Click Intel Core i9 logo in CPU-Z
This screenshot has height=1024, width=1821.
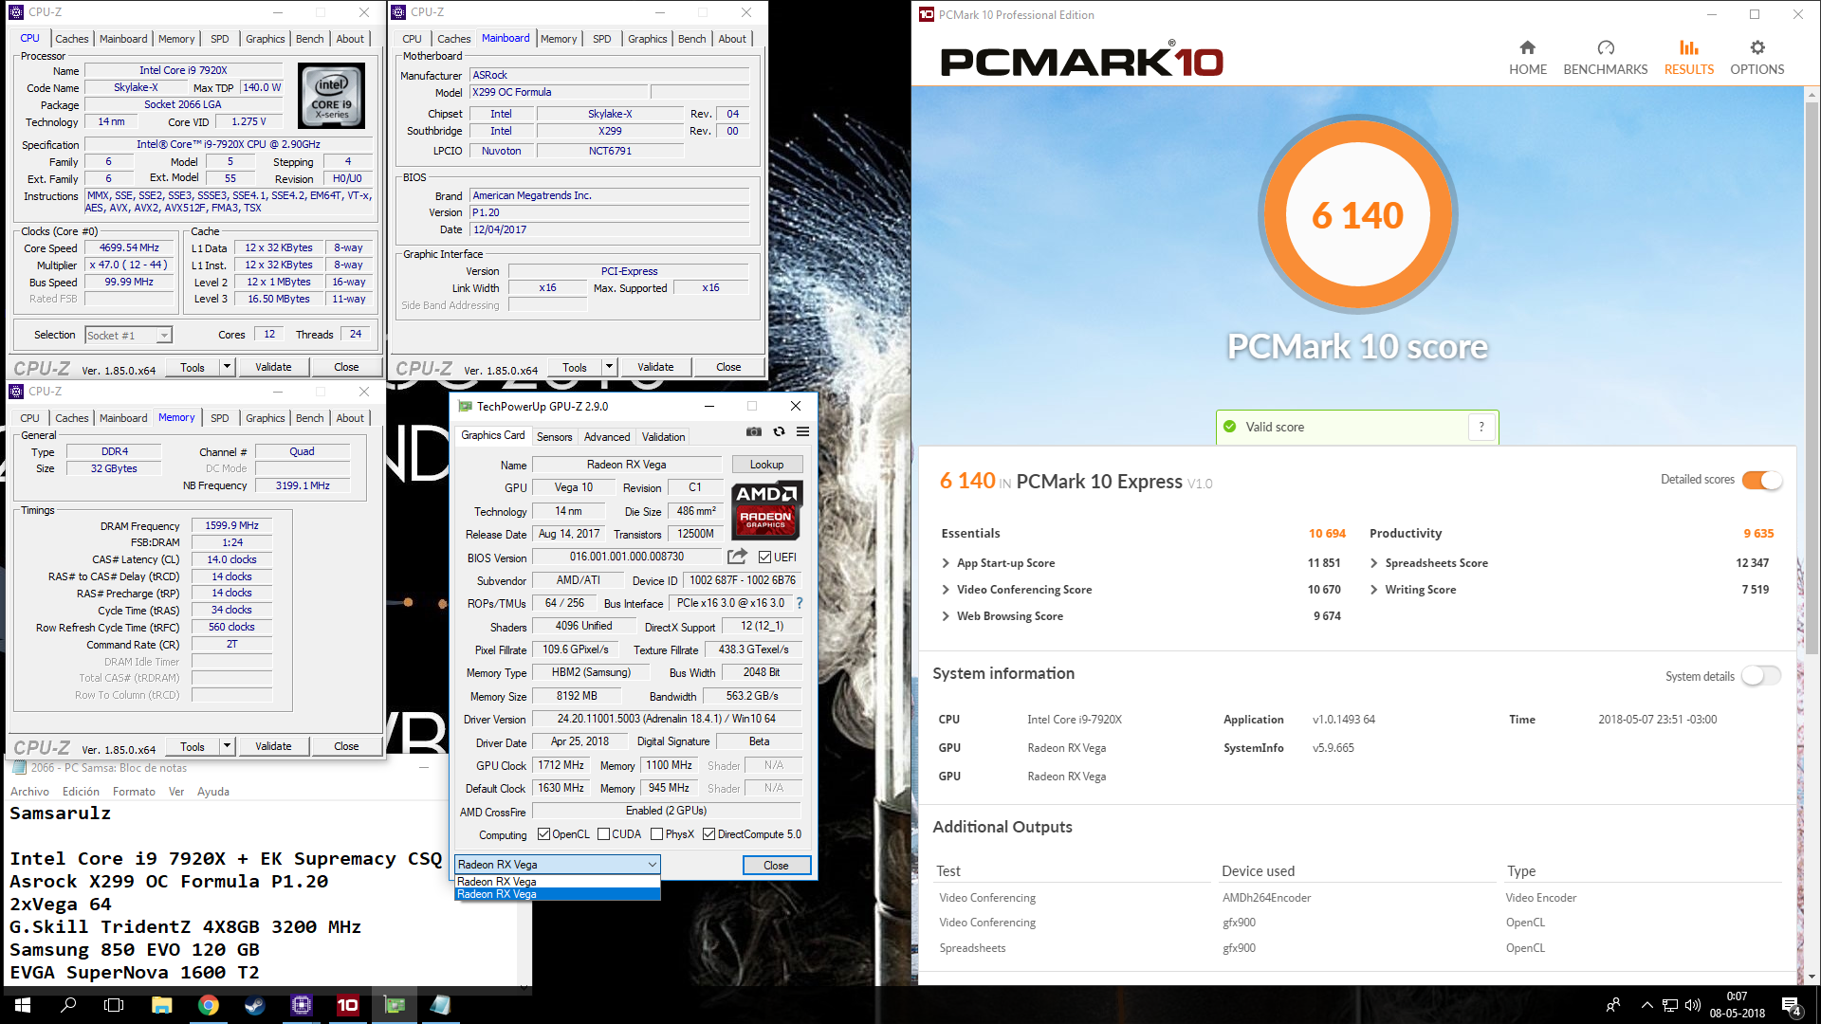pos(331,95)
